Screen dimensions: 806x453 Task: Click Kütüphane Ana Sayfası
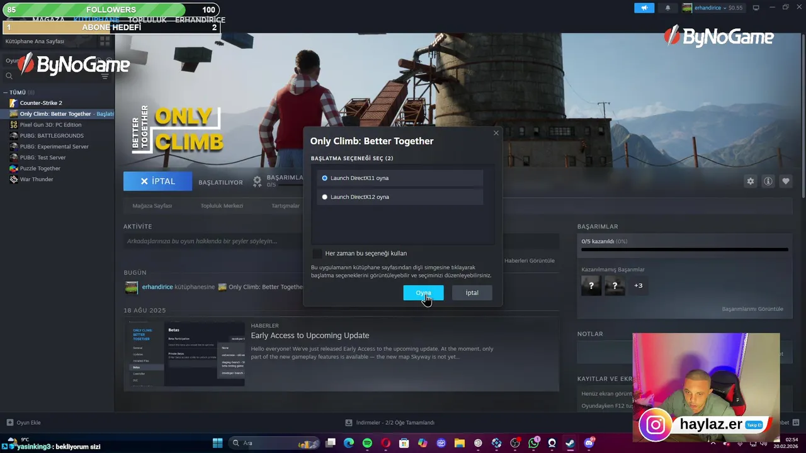[x=35, y=41]
